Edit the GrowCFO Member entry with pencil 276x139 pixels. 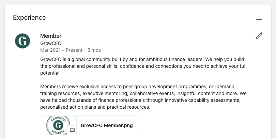[259, 36]
